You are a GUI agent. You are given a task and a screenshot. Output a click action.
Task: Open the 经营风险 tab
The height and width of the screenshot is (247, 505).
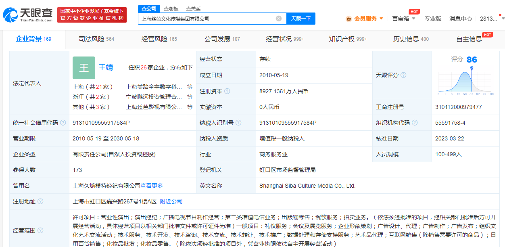coord(159,39)
